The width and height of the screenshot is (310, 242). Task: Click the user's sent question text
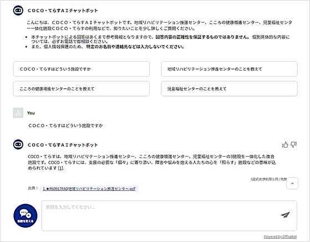65,125
